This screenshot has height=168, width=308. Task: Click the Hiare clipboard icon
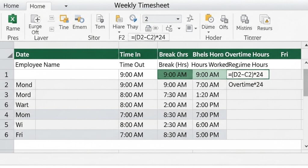pyautogui.click(x=119, y=19)
